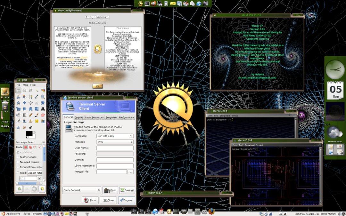
Task: Open the Computer address dropdown arrow
Action: point(131,136)
